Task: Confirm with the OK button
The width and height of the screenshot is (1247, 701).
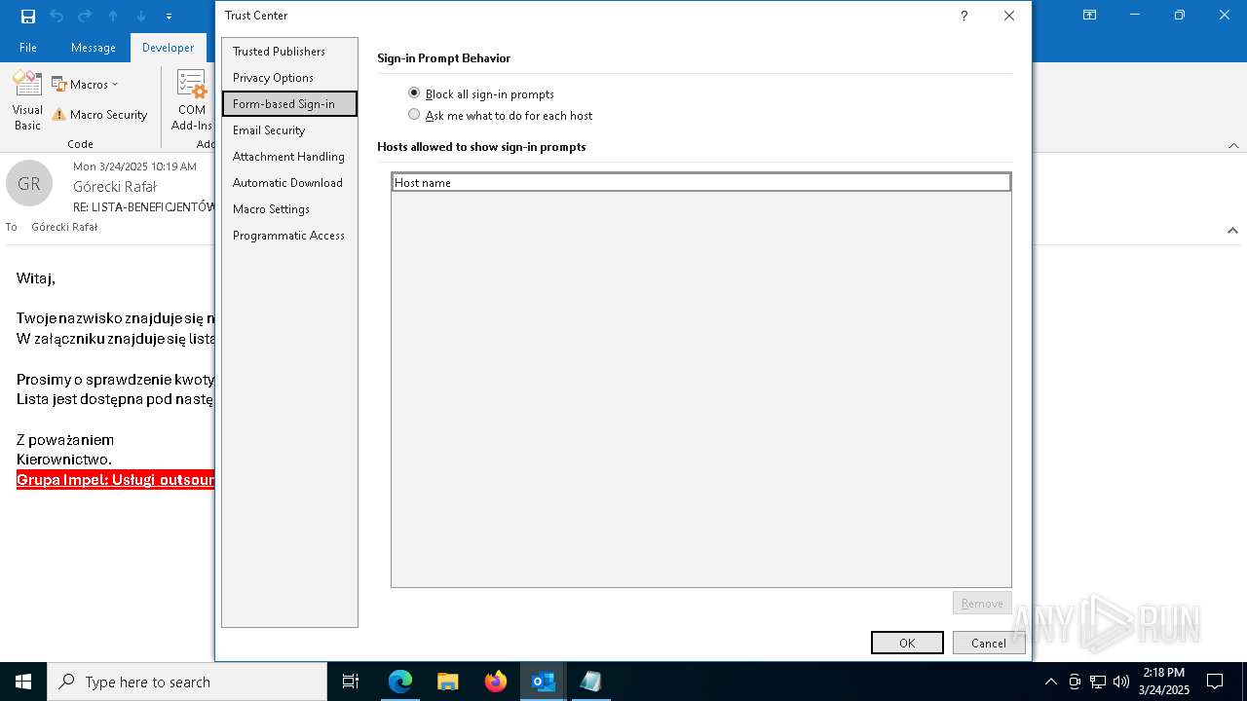Action: click(907, 643)
